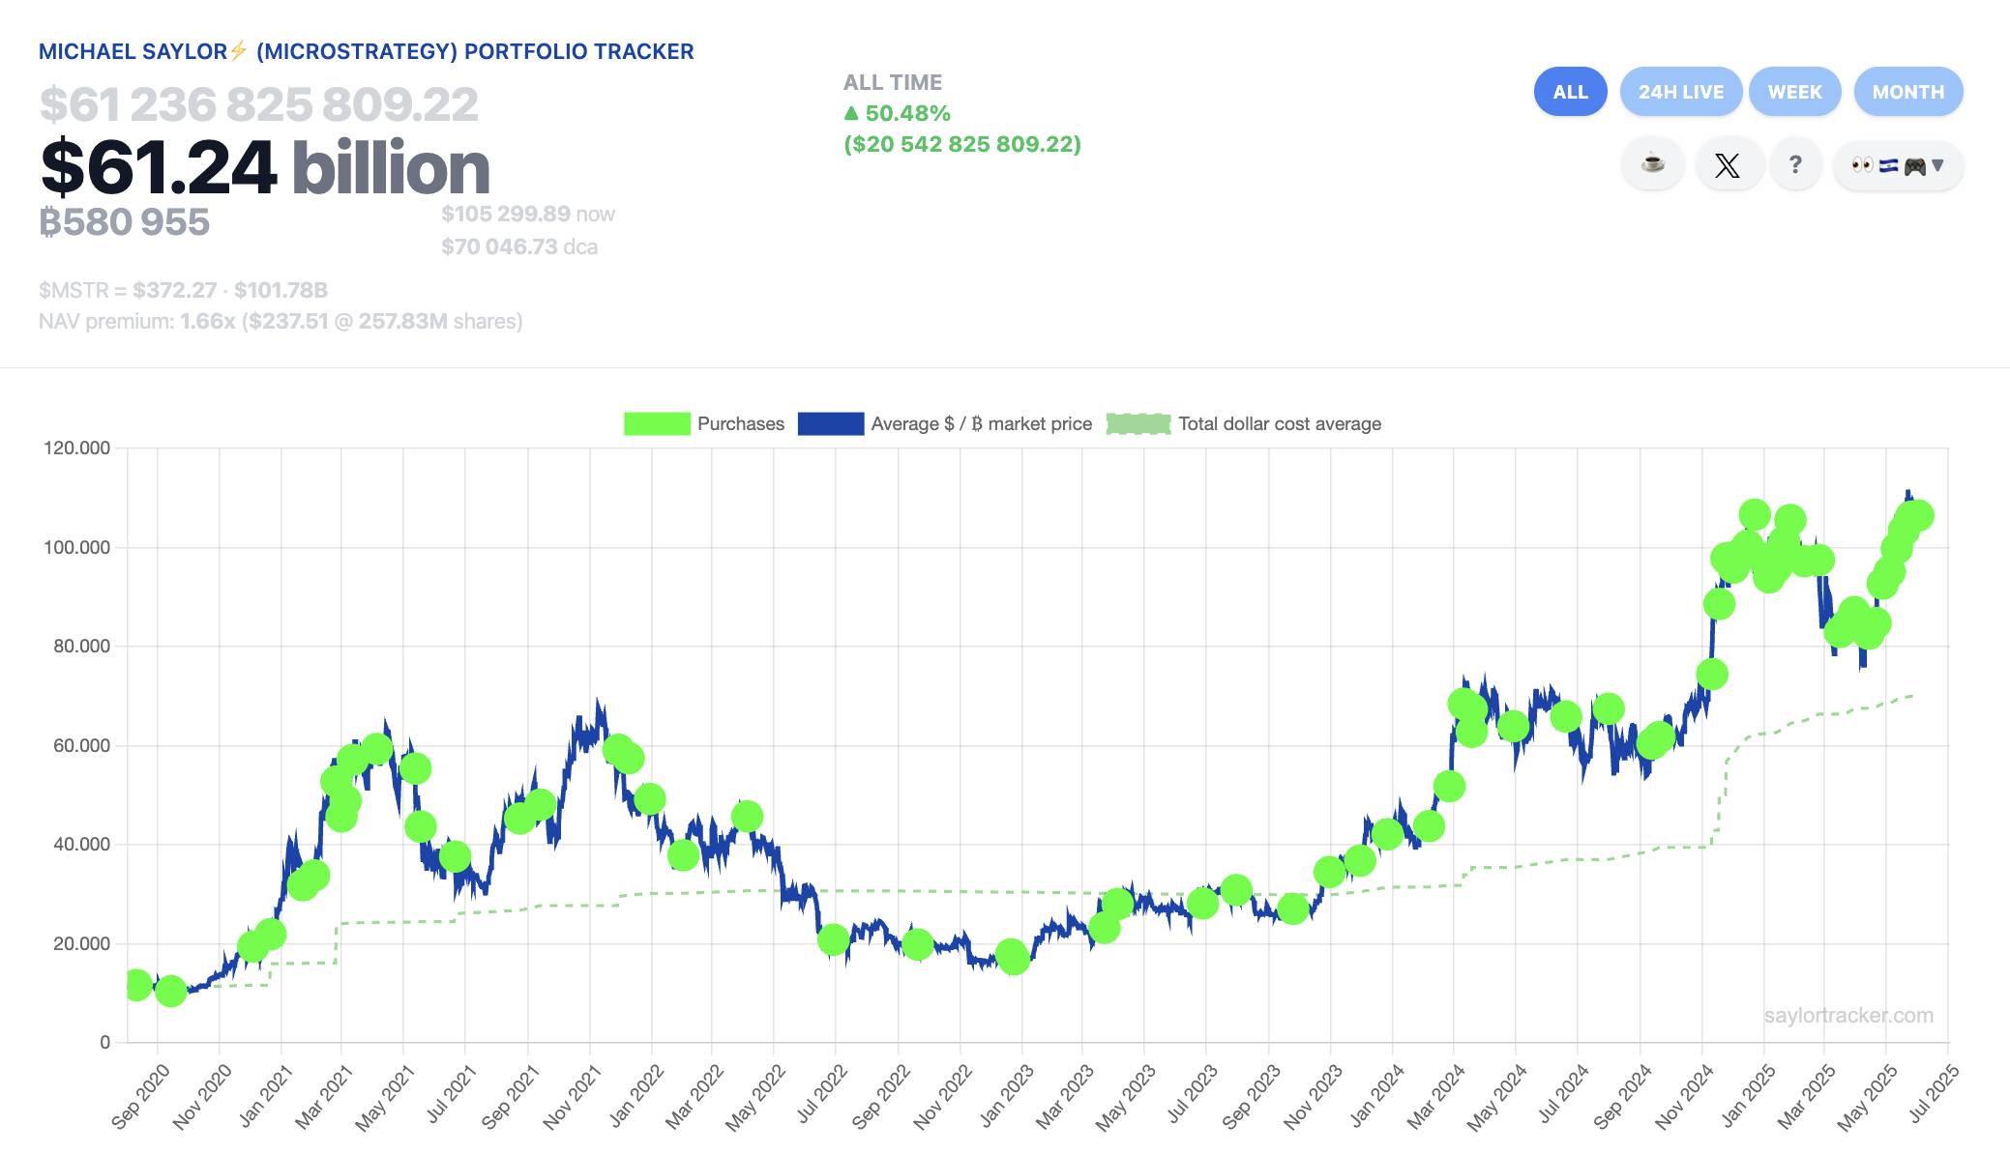This screenshot has height=1154, width=2010.
Task: Open the X (Twitter) icon button
Action: coord(1728,165)
